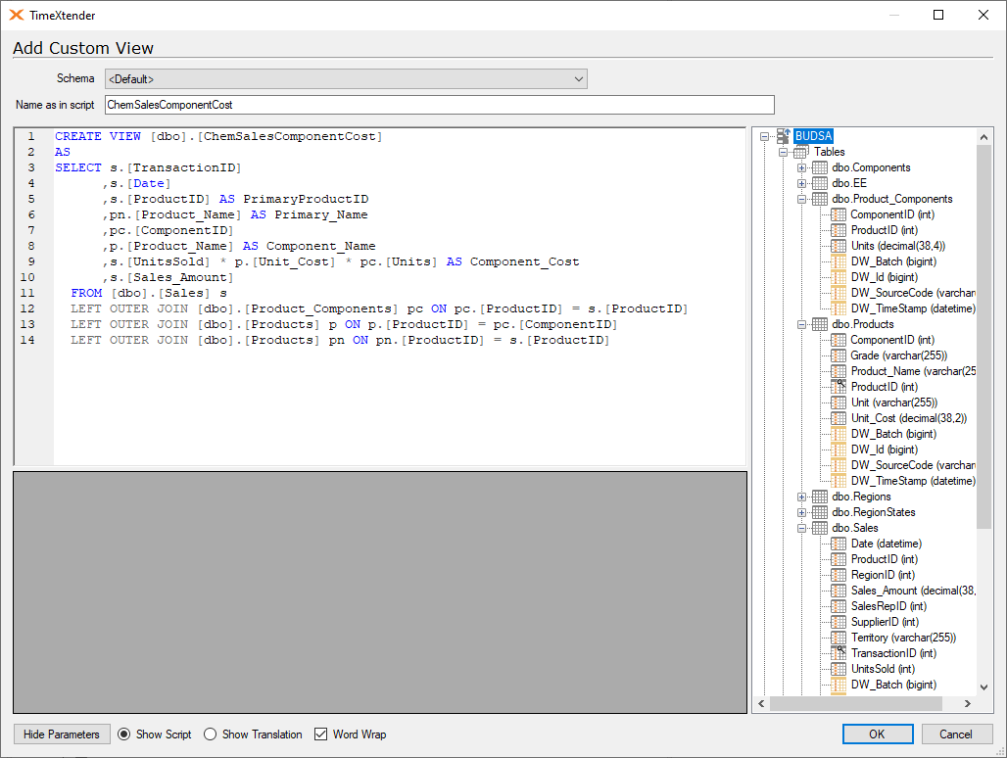The height and width of the screenshot is (758, 1007).
Task: Select DW_SourceCode under dbo.Products
Action: coord(913,465)
